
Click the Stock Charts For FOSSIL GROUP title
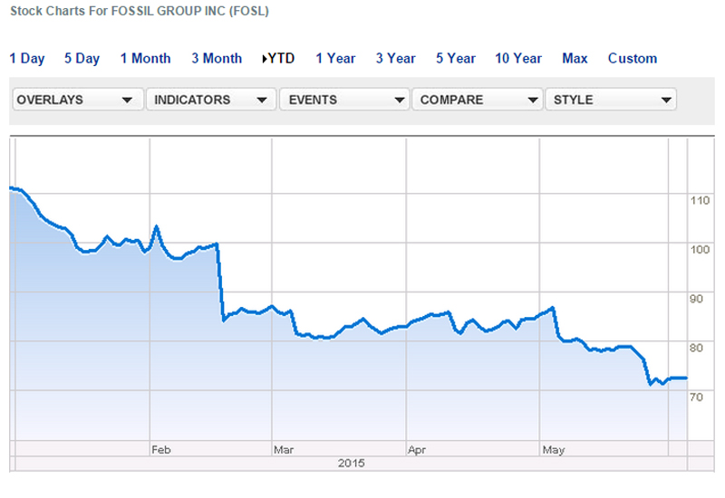pos(140,11)
